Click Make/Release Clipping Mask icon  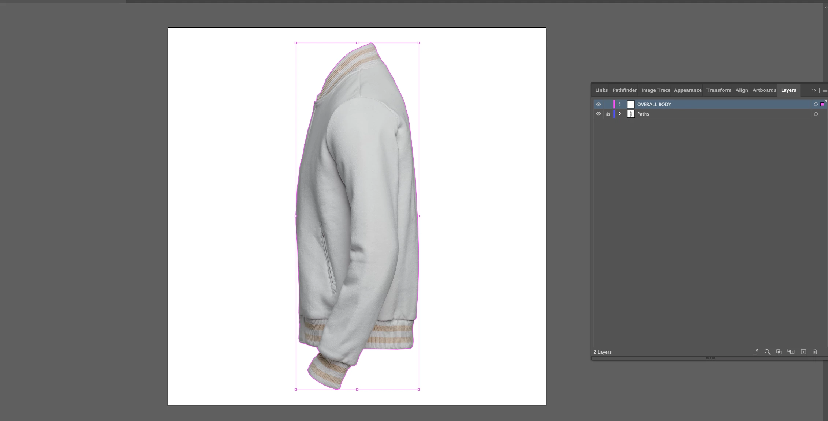point(779,352)
